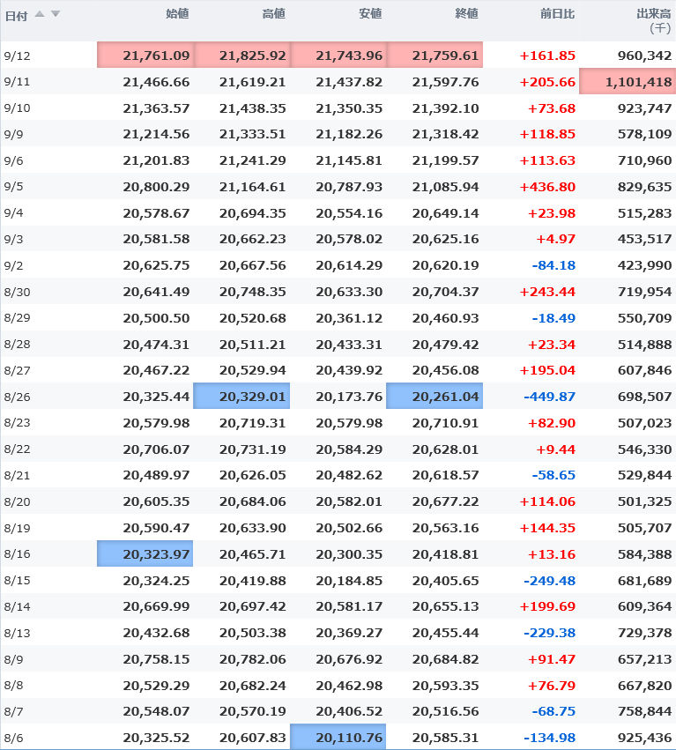
Task: Select the 9/5 date cell
Action: [x=13, y=187]
